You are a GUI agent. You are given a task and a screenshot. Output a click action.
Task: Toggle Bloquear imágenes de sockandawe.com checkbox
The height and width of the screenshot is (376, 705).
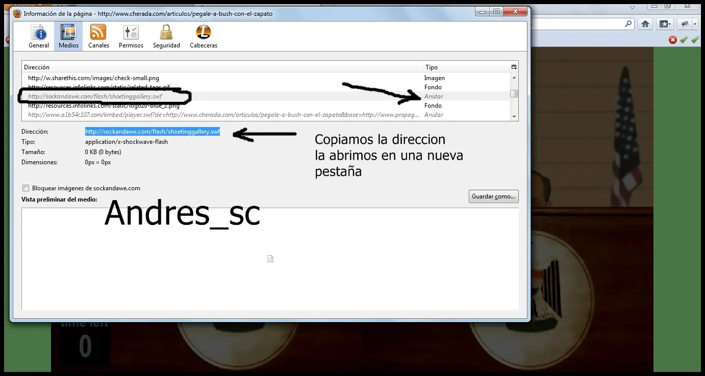pos(26,188)
